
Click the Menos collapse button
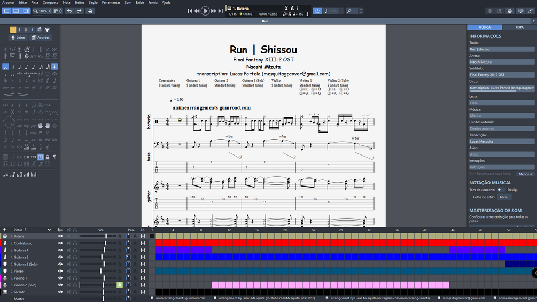[x=525, y=174]
